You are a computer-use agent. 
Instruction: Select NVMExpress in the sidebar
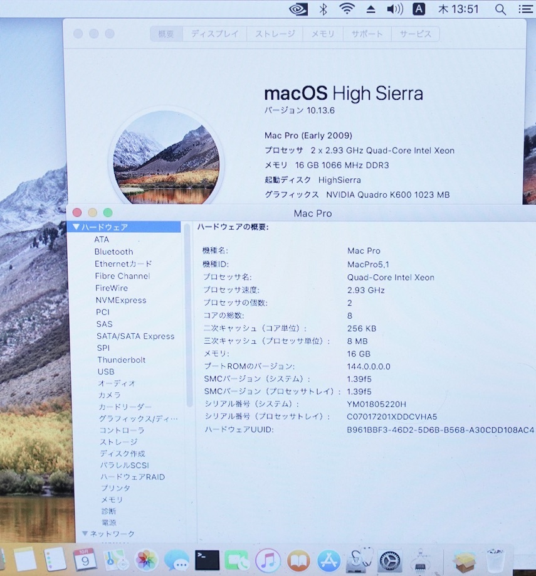click(x=121, y=300)
